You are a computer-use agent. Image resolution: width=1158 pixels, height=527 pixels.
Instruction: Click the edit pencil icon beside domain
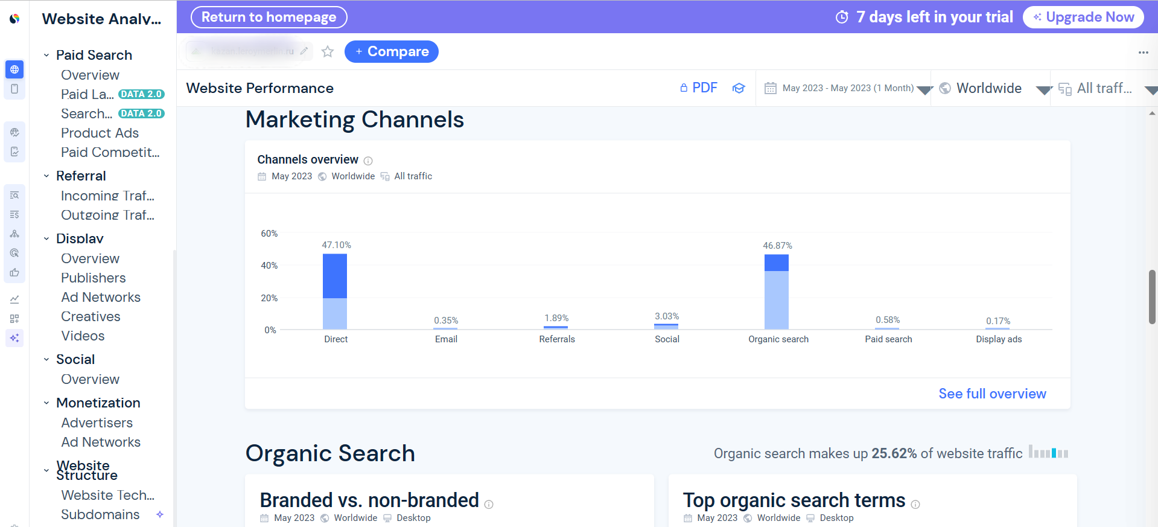click(304, 51)
